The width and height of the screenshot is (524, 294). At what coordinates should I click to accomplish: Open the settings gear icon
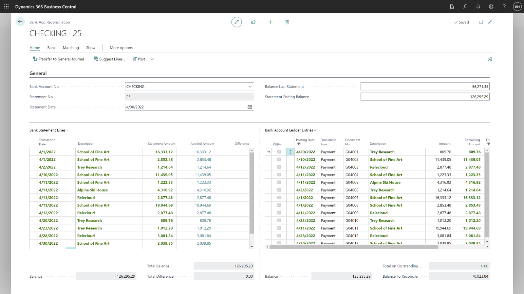point(491,7)
